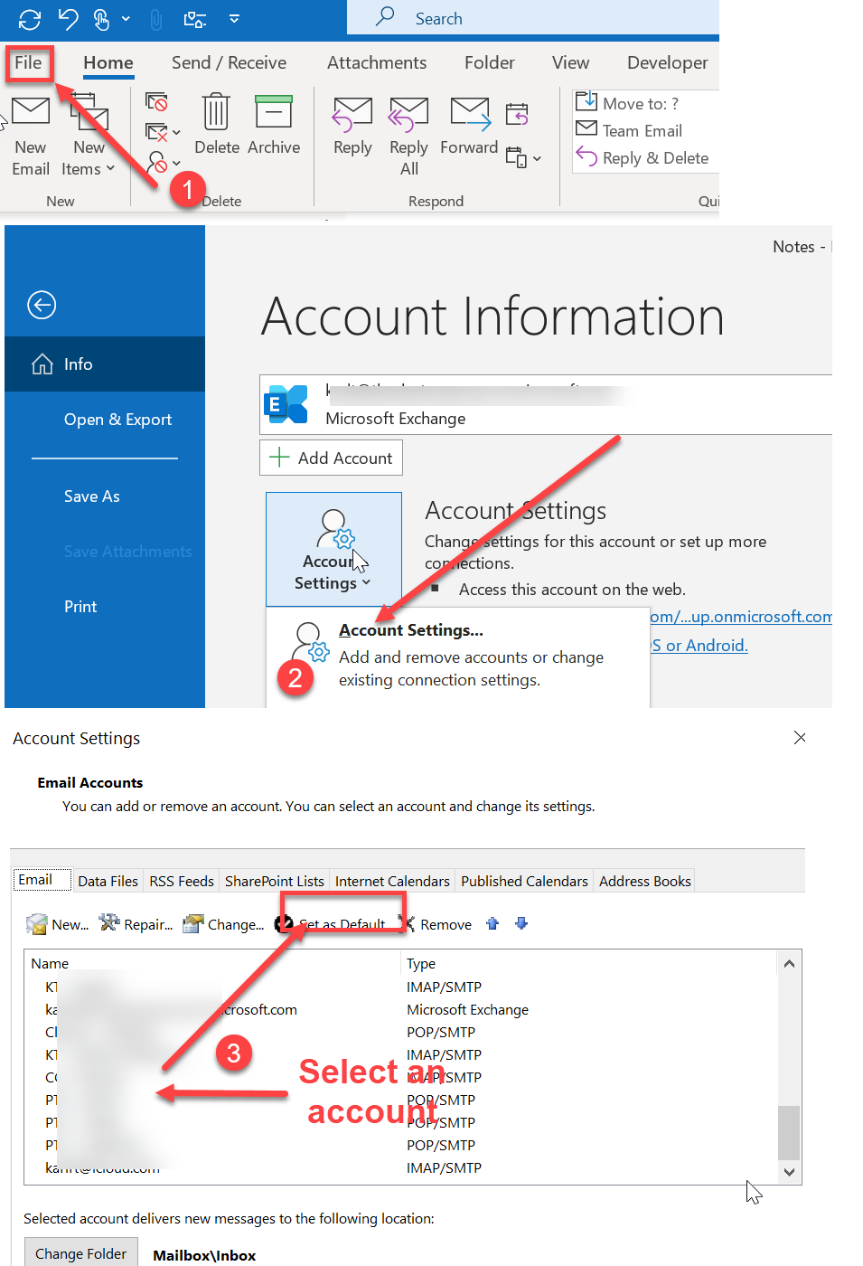Click the Repair... button
The width and height of the screenshot is (863, 1266).
(136, 924)
